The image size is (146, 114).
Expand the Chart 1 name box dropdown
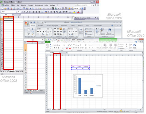[x=59, y=53]
